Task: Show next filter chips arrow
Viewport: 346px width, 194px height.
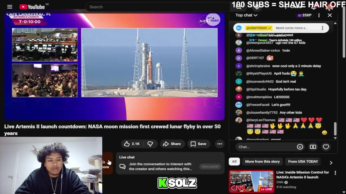Action: click(x=331, y=162)
